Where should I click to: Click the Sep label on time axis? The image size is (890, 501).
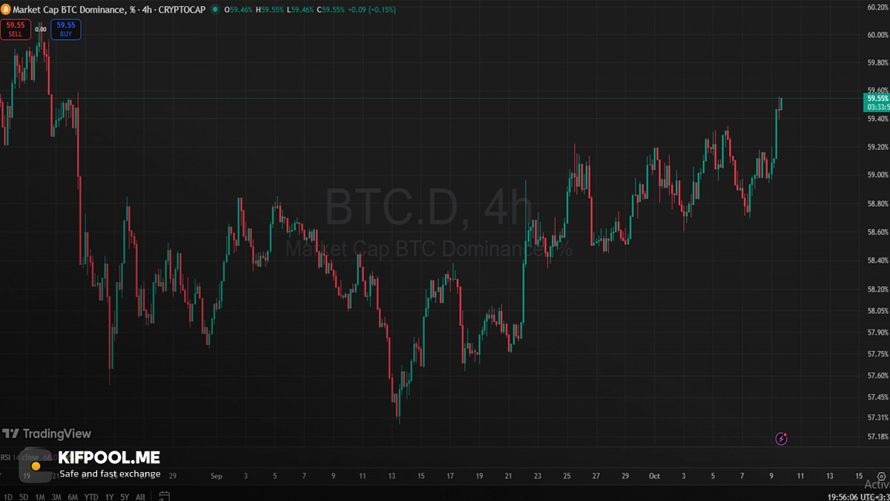pyautogui.click(x=216, y=476)
